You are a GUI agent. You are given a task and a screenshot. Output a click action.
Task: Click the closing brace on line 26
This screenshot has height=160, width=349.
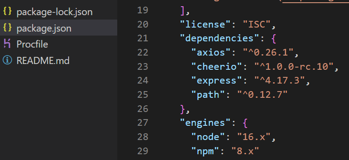click(182, 109)
